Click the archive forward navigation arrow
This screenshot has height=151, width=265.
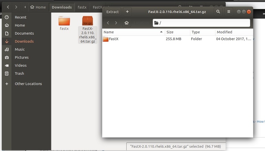[116, 23]
